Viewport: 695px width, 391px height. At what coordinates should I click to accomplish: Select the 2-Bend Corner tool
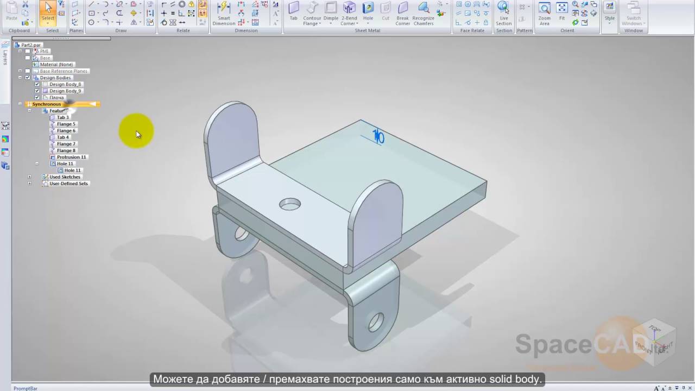tap(349, 14)
